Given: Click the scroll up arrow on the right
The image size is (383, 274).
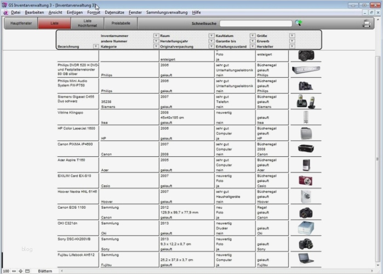Looking at the screenshot, I should coord(378,19).
